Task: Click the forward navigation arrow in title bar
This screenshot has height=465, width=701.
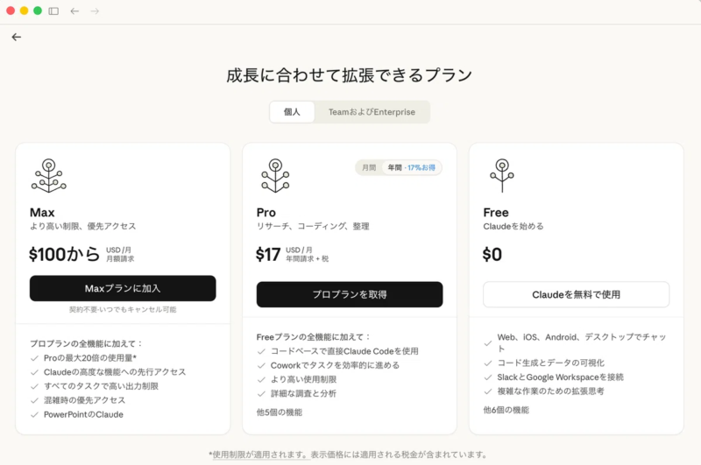Action: point(95,11)
